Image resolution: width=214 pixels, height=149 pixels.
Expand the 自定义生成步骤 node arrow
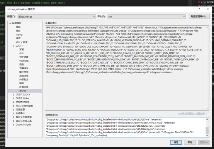pos(14,117)
